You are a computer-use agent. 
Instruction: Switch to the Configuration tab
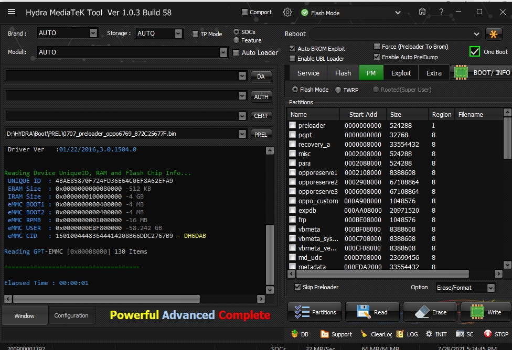click(x=71, y=315)
